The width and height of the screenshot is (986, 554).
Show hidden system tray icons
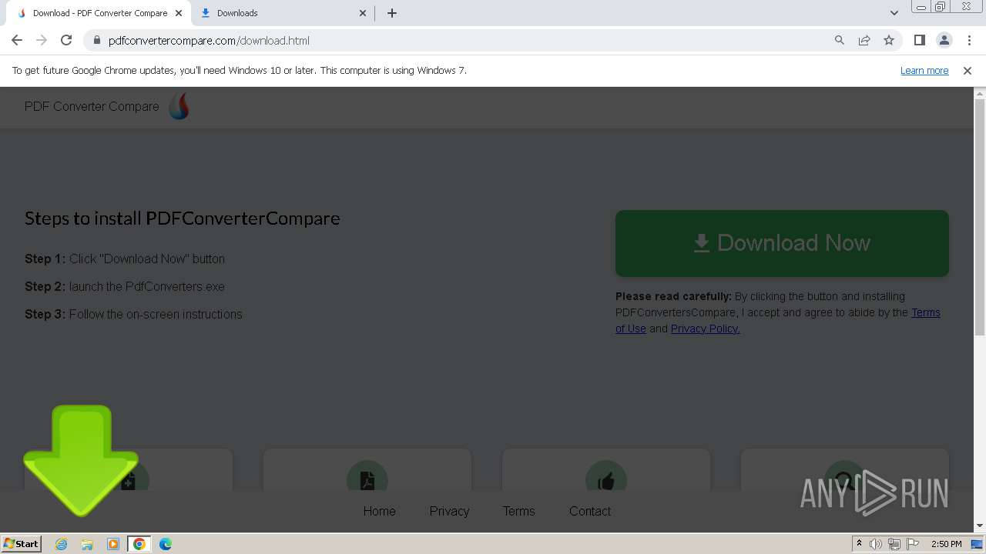click(859, 544)
